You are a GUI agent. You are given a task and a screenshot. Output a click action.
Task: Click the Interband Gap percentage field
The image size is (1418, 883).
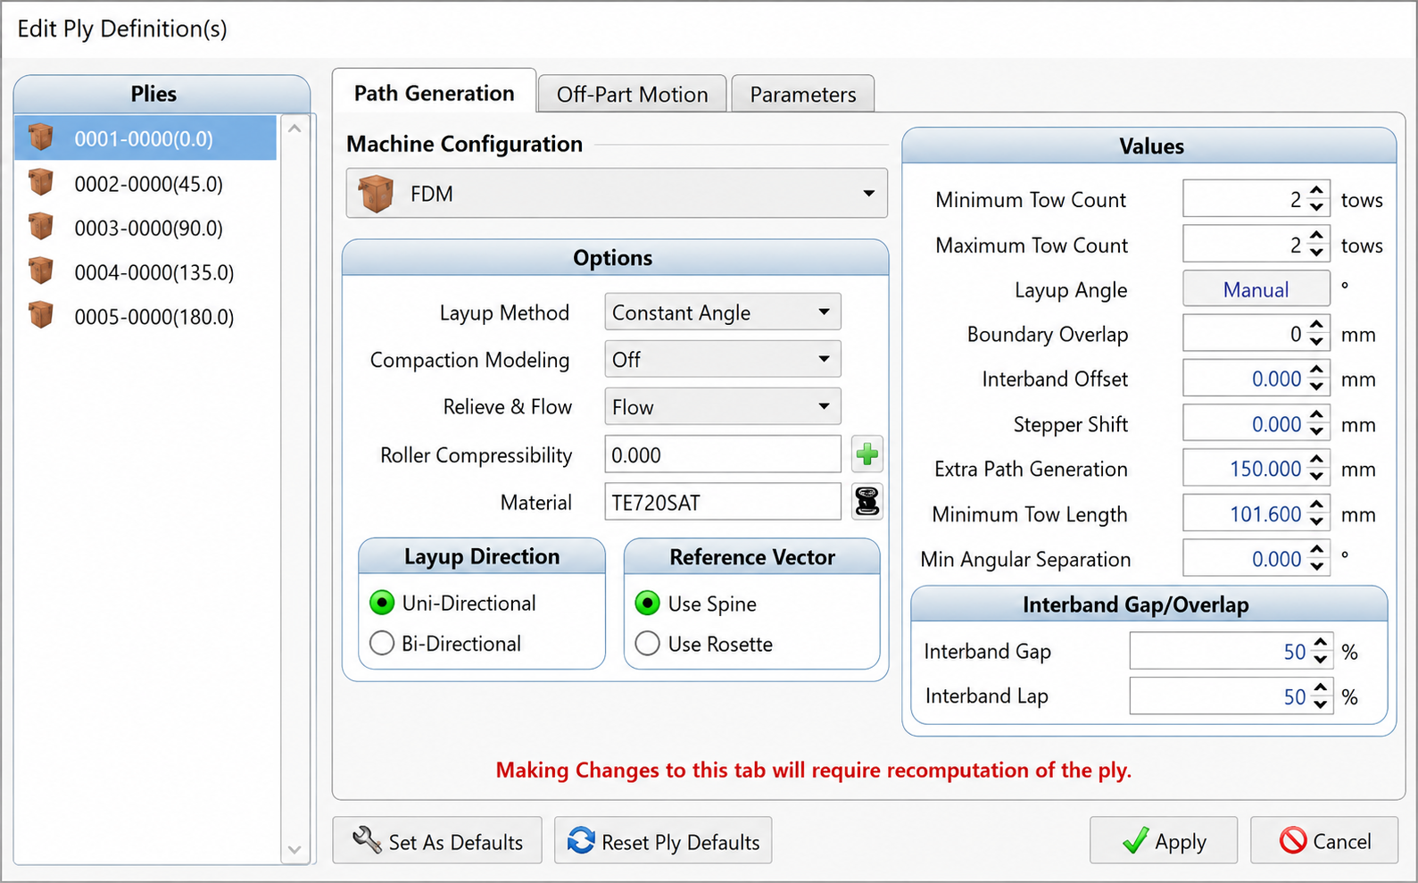tap(1231, 651)
